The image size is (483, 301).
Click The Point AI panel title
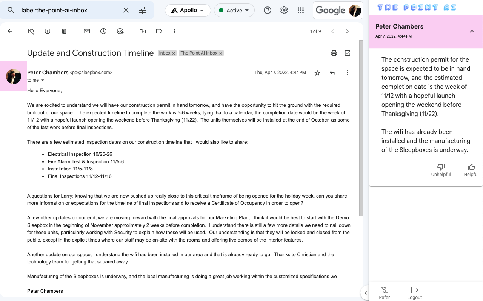click(417, 8)
